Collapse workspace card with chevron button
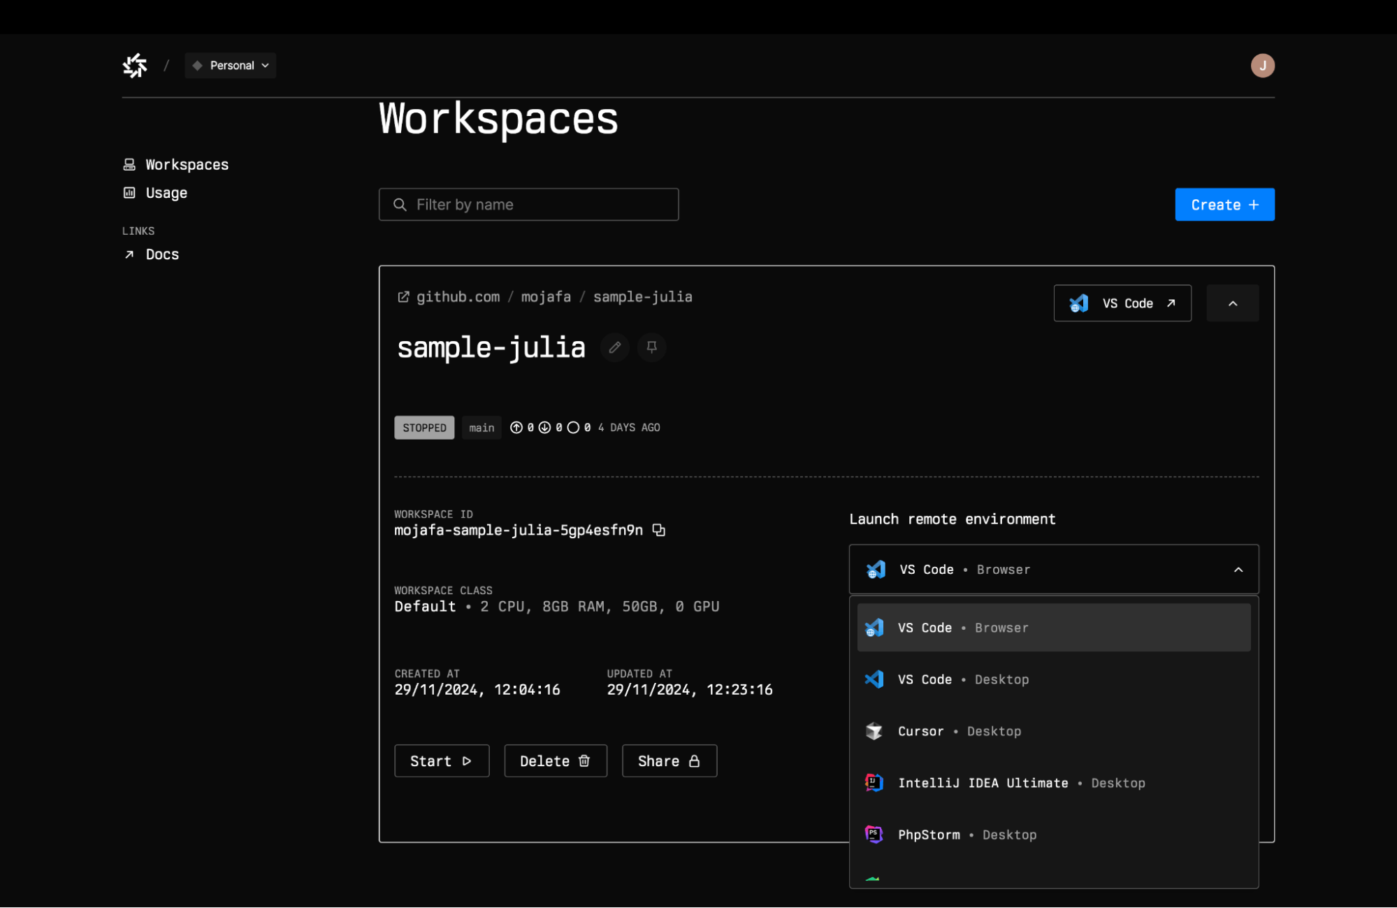1397x908 pixels. pyautogui.click(x=1233, y=303)
